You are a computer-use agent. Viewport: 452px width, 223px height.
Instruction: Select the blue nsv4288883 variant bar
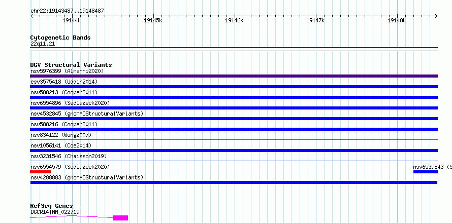pyautogui.click(x=234, y=182)
